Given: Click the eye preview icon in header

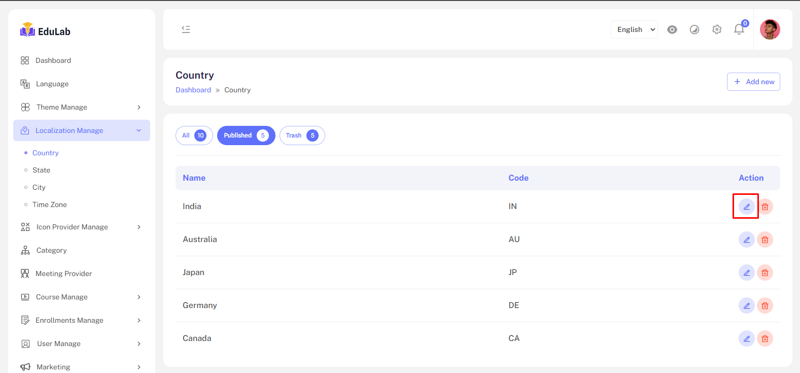Looking at the screenshot, I should point(672,29).
